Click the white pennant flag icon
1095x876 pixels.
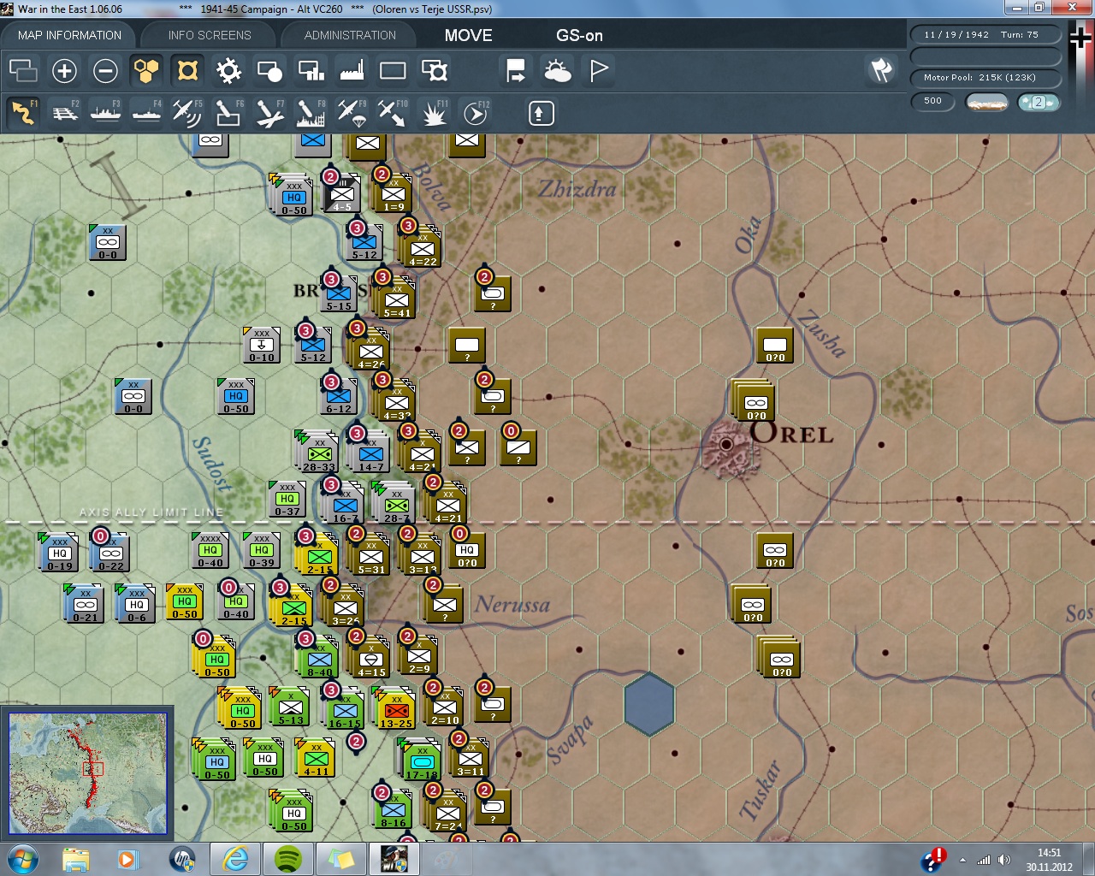[x=598, y=70]
